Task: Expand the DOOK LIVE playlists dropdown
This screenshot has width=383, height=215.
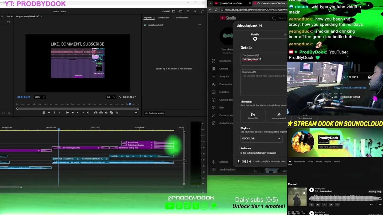Action: [262, 139]
